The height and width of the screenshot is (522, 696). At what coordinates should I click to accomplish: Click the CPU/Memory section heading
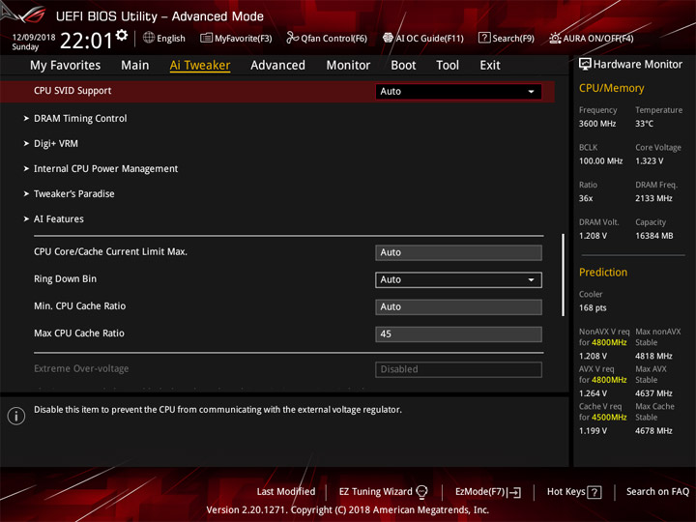[x=611, y=88]
